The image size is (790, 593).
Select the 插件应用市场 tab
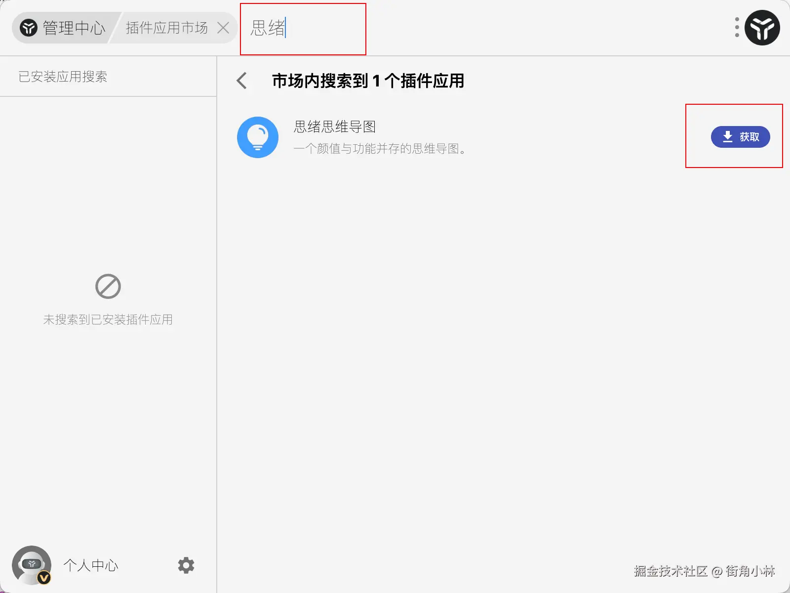tap(166, 28)
